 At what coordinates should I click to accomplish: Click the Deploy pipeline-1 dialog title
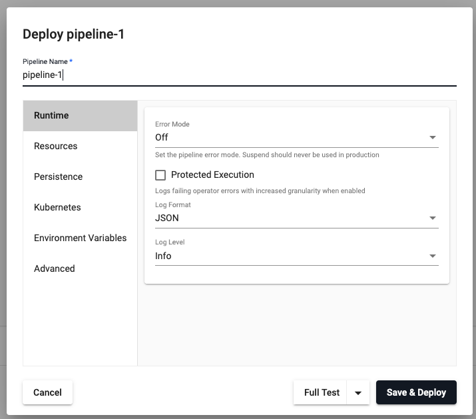73,34
